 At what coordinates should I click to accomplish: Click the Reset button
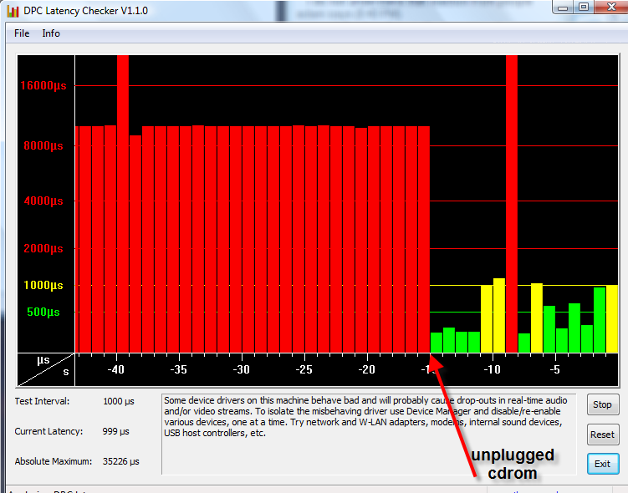coord(602,435)
